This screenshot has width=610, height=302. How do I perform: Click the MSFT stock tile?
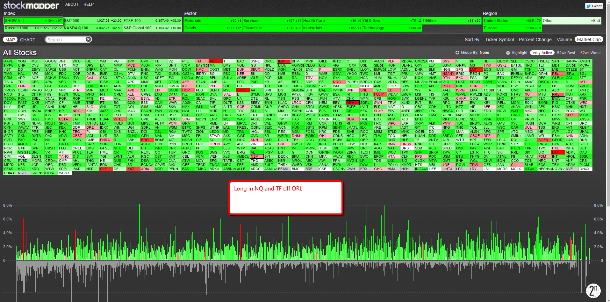click(37, 61)
